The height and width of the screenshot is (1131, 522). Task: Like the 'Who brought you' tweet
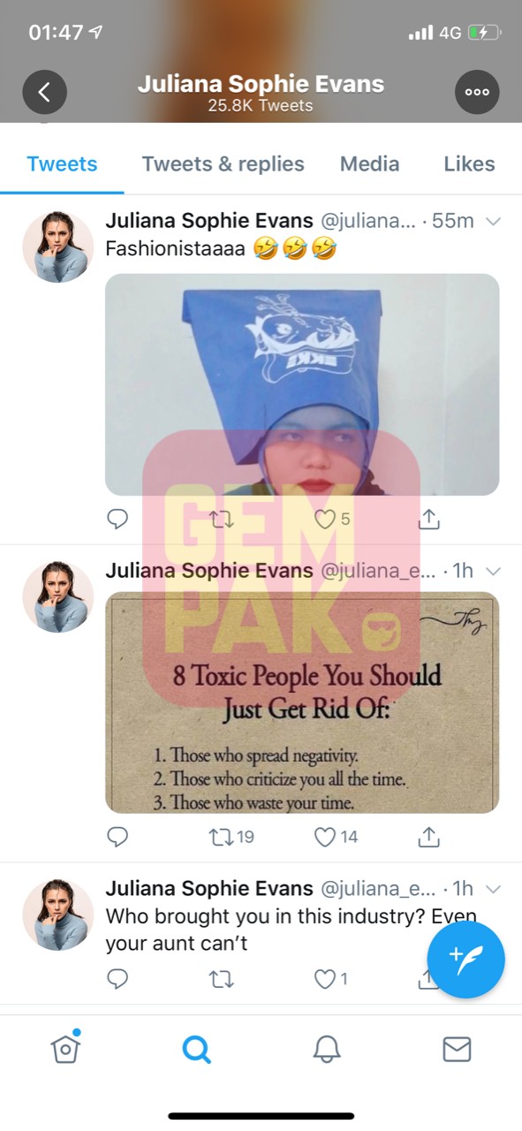[331, 978]
